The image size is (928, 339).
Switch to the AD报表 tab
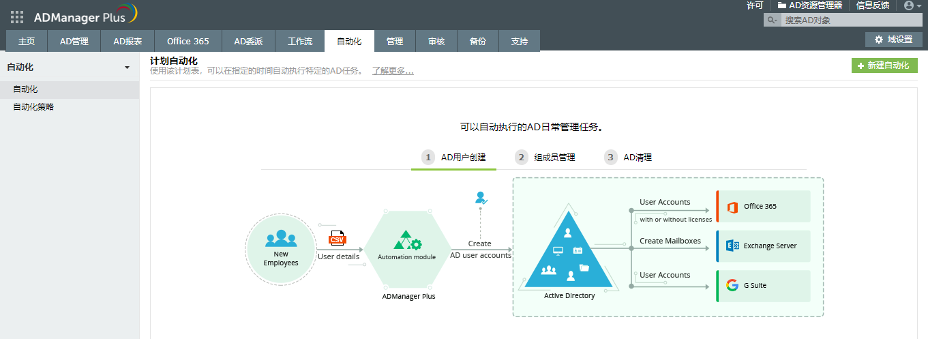[x=128, y=41]
